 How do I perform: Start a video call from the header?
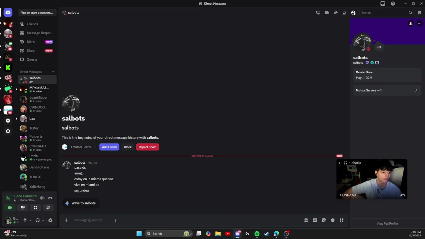(x=327, y=13)
